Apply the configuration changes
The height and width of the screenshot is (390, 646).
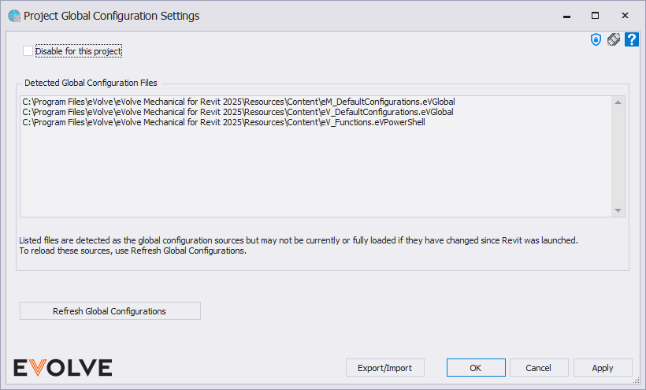point(603,368)
